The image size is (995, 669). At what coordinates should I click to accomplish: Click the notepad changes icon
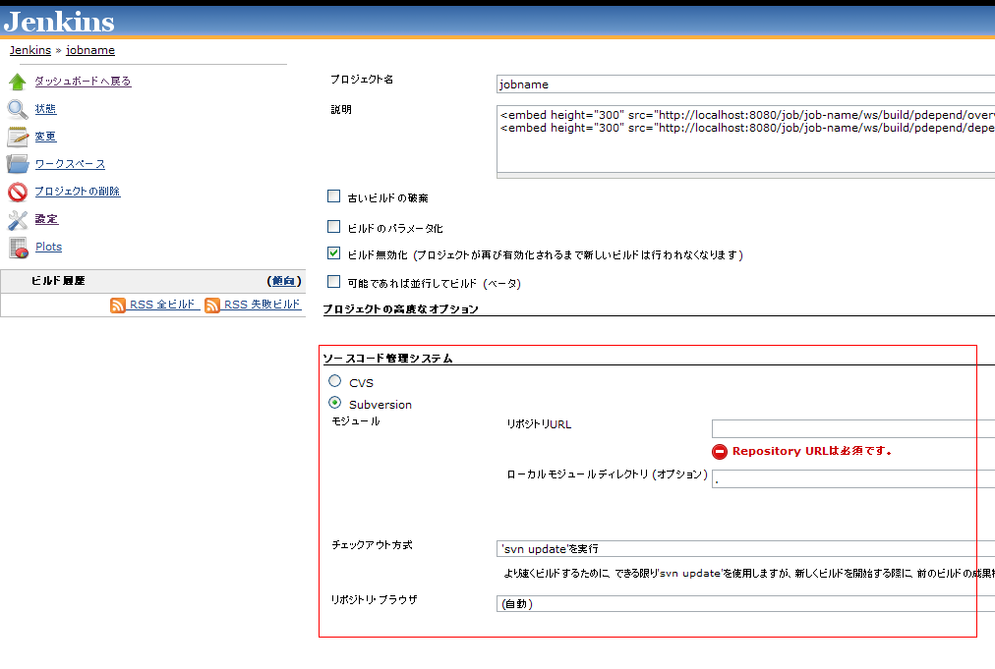(18, 137)
